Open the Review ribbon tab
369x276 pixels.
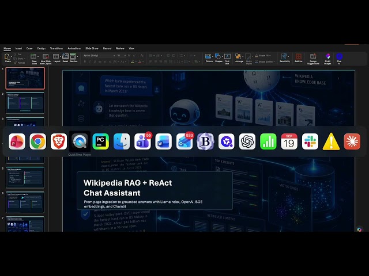click(120, 48)
